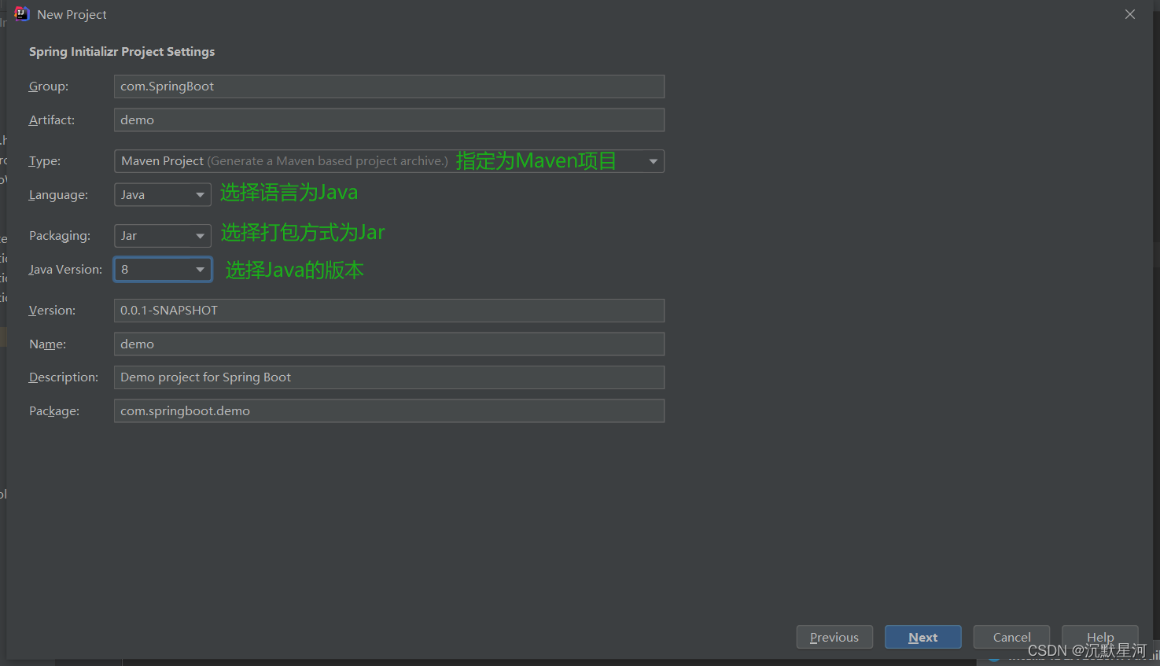Image resolution: width=1160 pixels, height=666 pixels.
Task: Click the Language label
Action: 58,195
